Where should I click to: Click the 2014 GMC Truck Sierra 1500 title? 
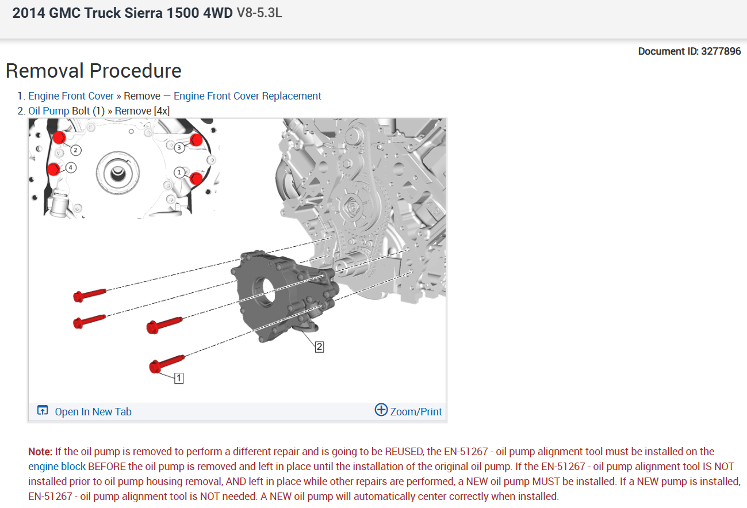click(x=123, y=13)
